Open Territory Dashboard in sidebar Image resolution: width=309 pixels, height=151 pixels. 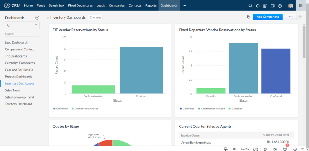click(x=18, y=104)
